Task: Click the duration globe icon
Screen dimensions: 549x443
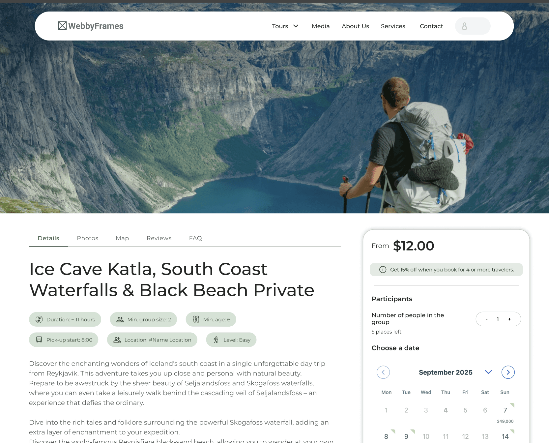Action: point(39,319)
